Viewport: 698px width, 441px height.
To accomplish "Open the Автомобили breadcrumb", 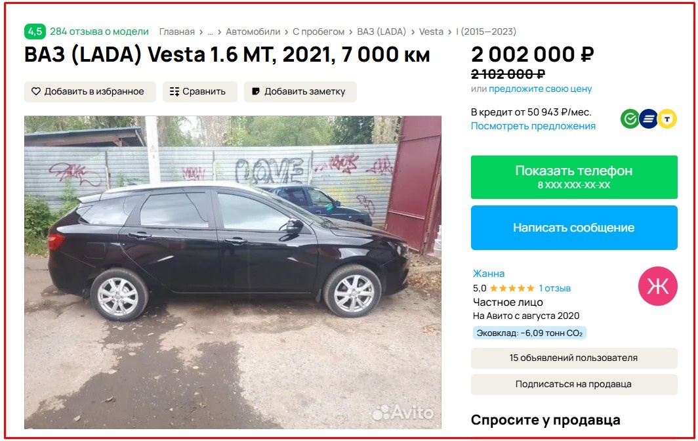I will (x=253, y=31).
